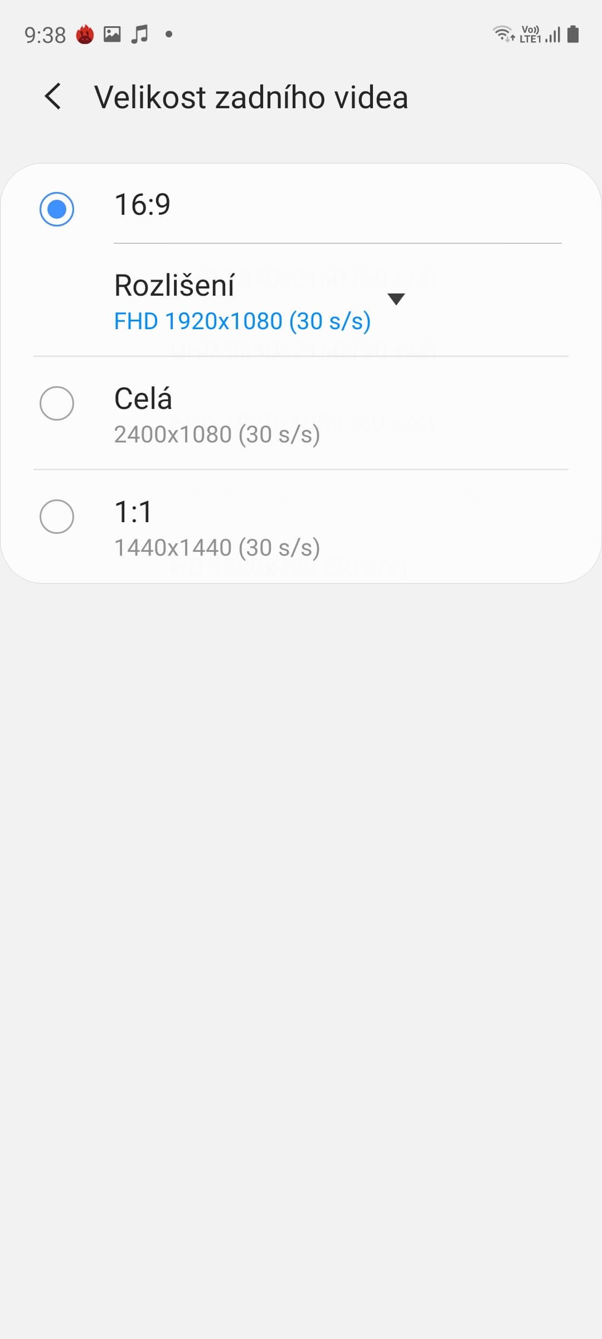Tap the 2400x1080 (30 s/s) text

(x=217, y=435)
